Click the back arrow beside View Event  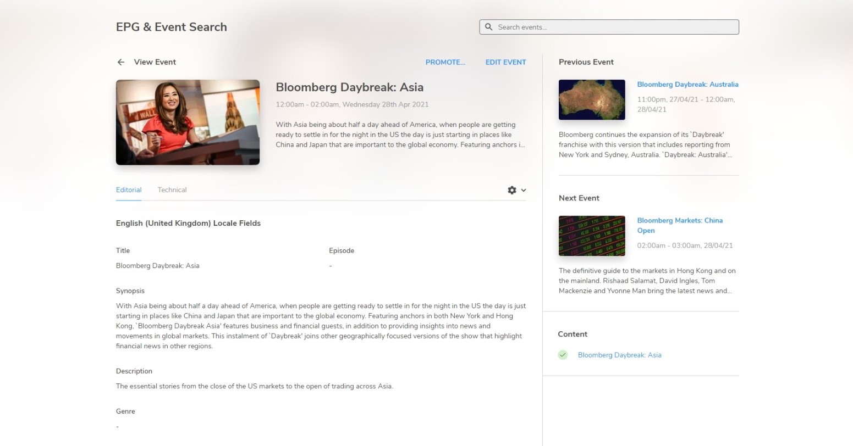click(121, 62)
